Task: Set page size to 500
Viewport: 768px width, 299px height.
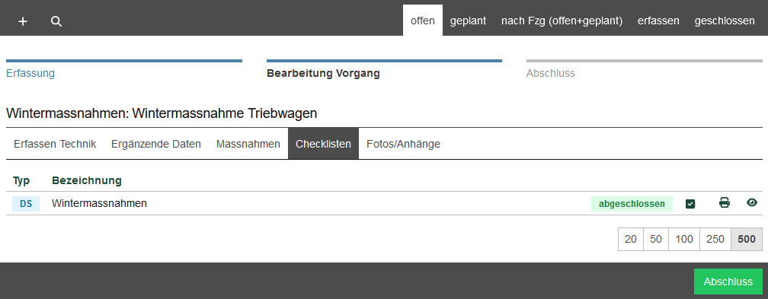Action: tap(747, 240)
